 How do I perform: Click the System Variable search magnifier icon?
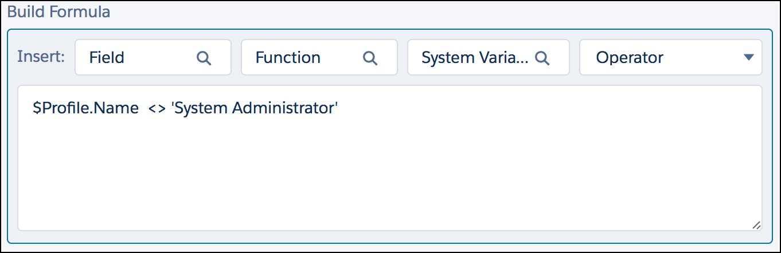(542, 58)
